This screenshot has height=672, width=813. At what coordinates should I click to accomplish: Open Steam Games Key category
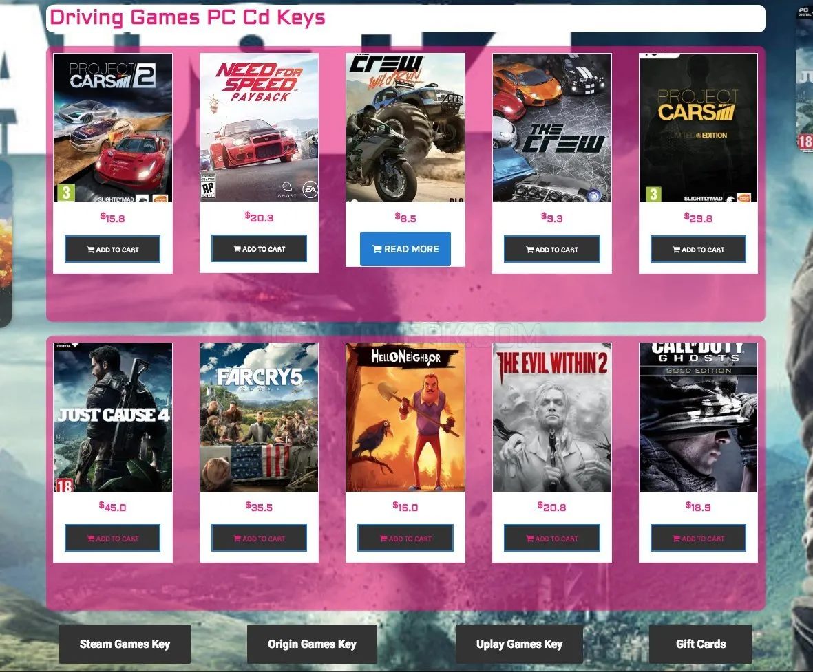pos(125,644)
